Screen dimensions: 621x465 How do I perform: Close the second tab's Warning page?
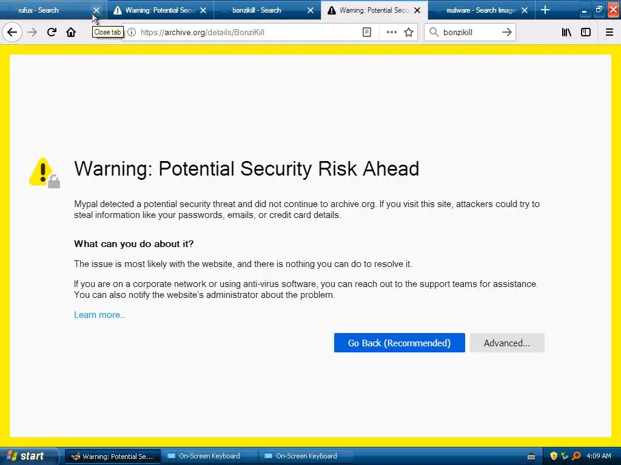pos(203,10)
